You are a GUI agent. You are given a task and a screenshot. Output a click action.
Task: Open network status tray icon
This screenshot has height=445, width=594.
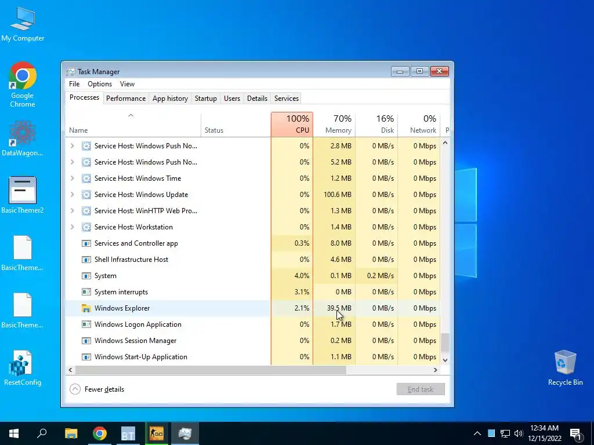pos(505,433)
